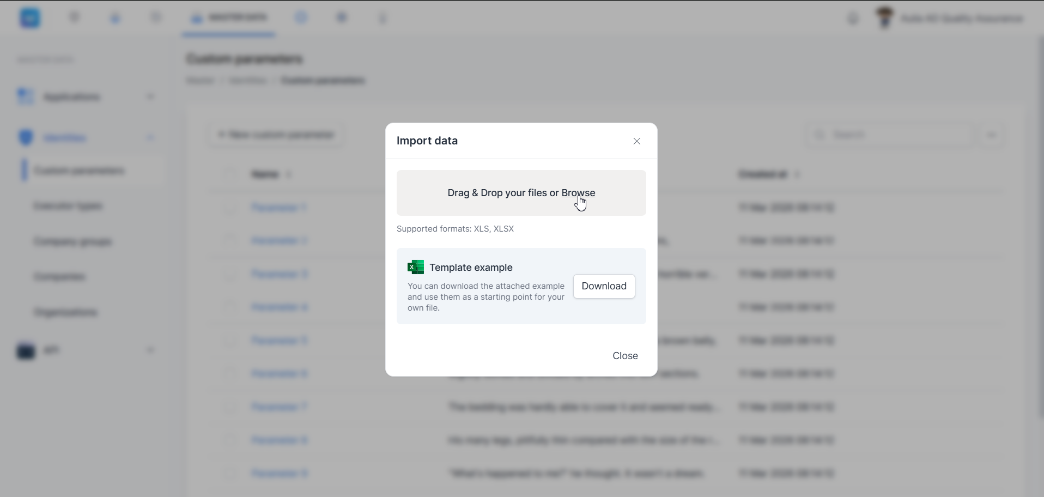Tick the checkbox for Parameter 7 row

pyautogui.click(x=230, y=407)
